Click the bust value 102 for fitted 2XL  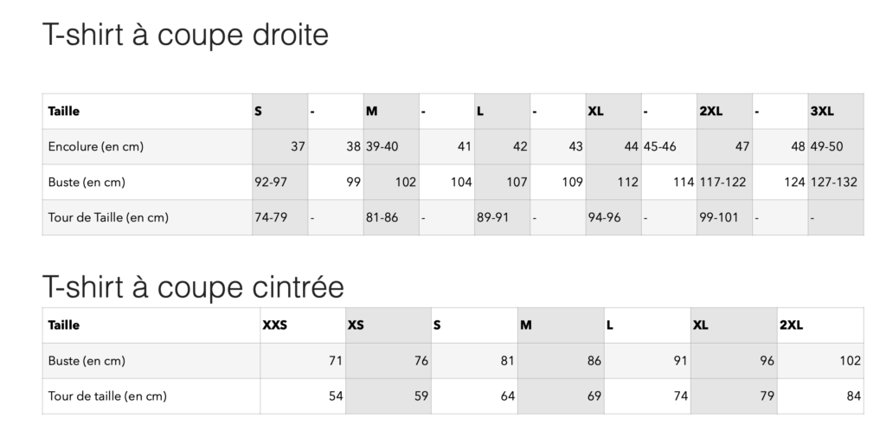click(x=820, y=361)
